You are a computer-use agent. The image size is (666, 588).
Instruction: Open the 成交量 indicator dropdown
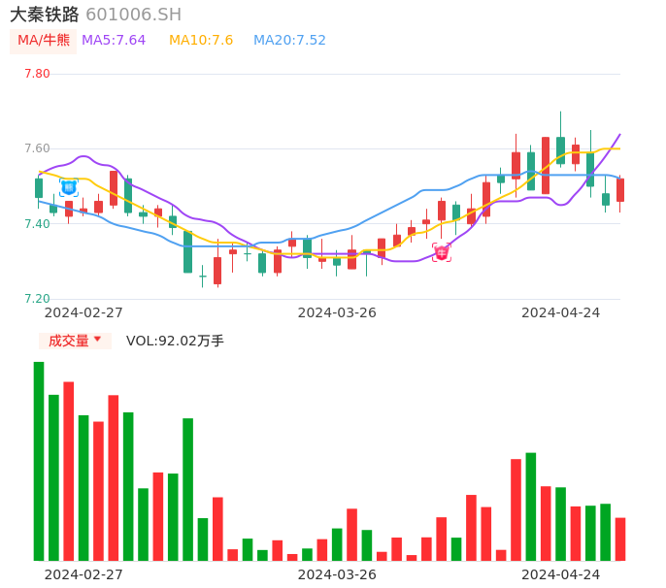75,341
